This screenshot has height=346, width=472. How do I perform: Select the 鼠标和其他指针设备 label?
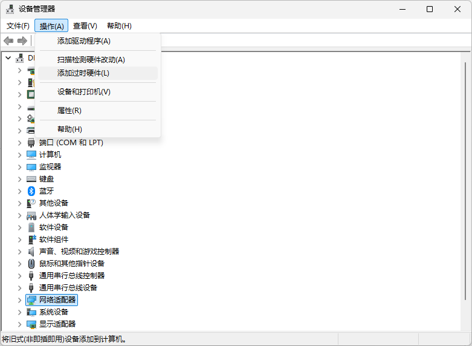(72, 264)
